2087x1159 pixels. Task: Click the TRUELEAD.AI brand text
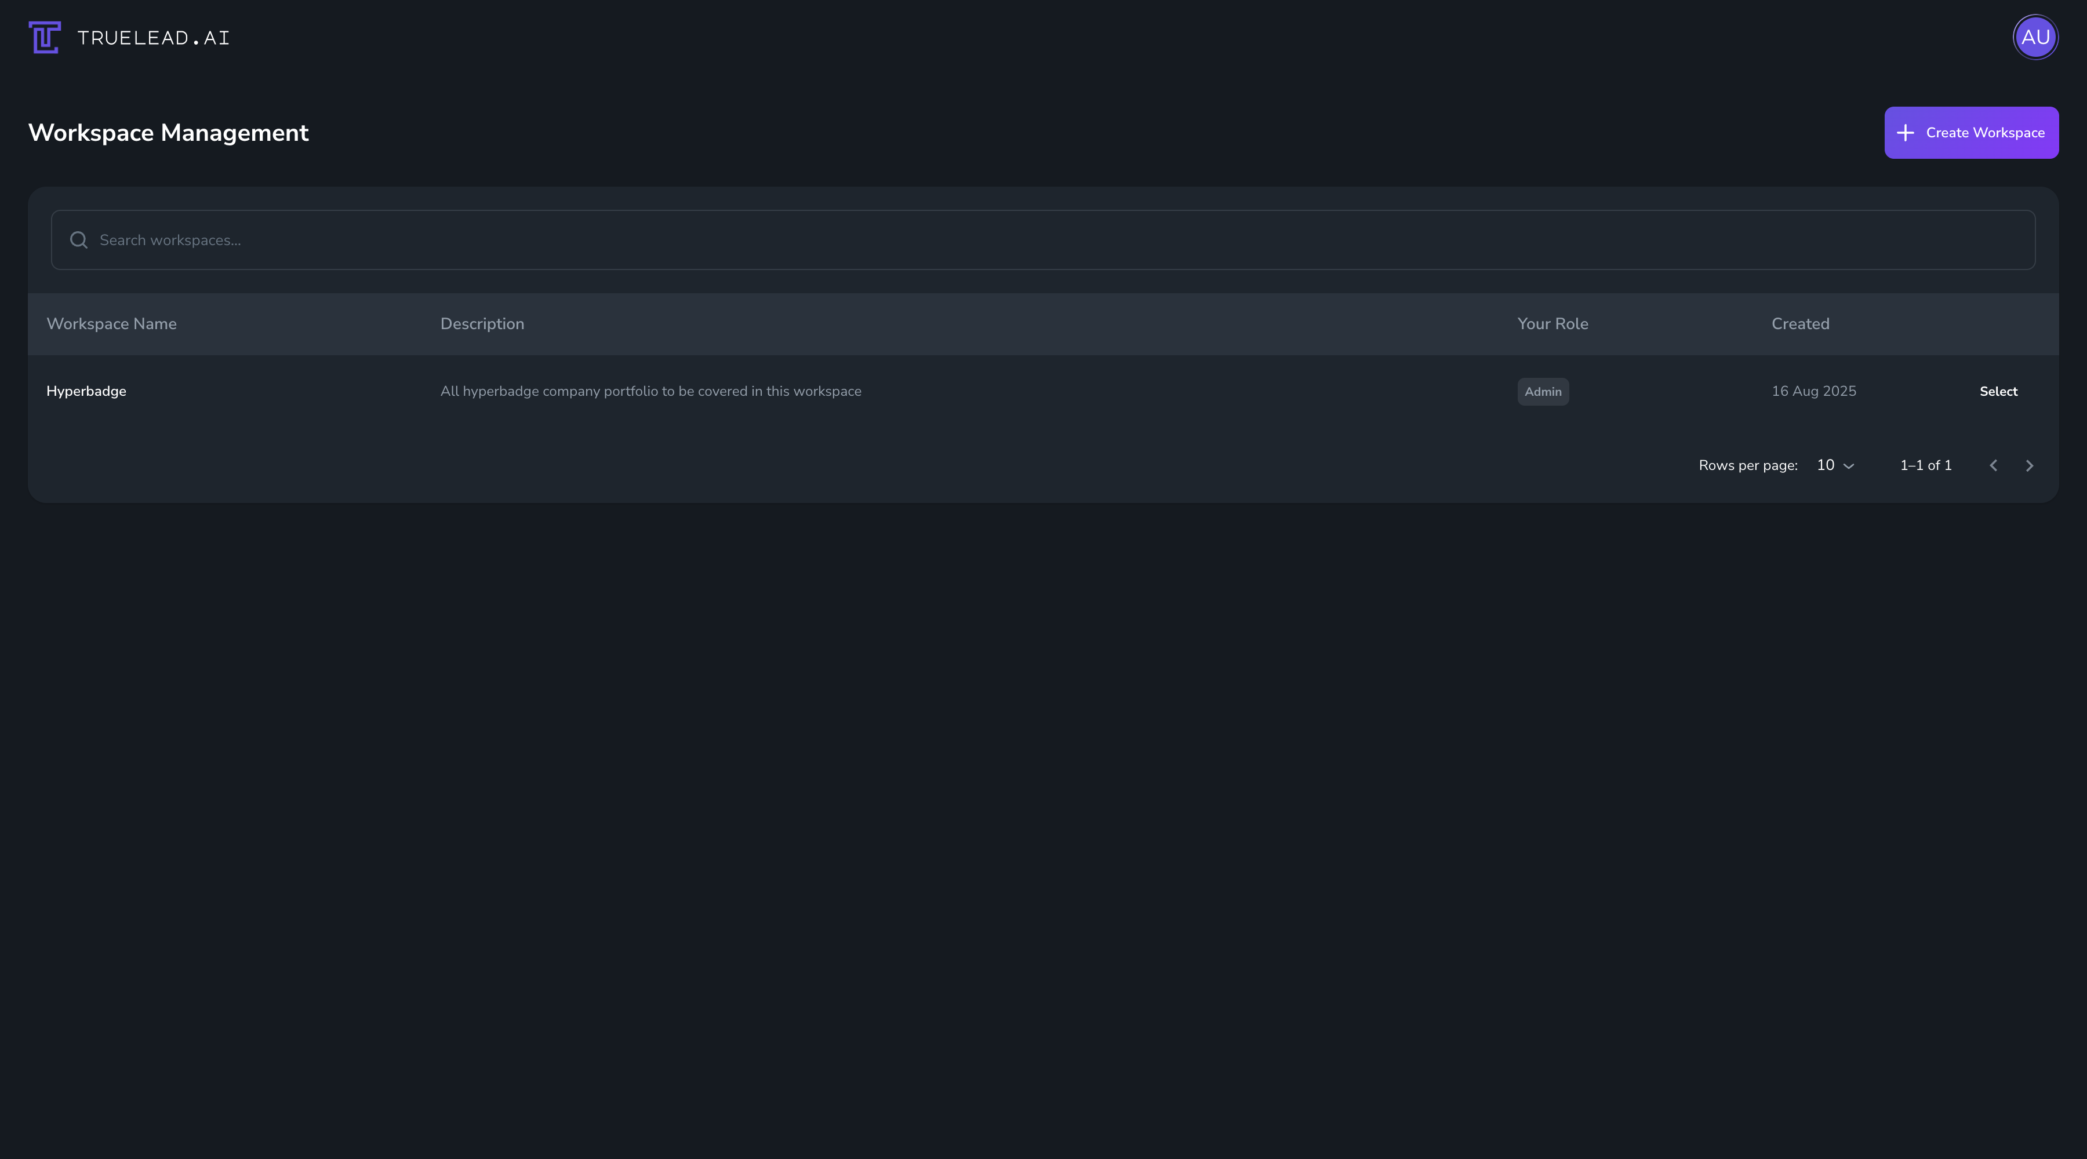click(153, 38)
